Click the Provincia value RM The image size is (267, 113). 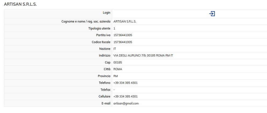[x=116, y=76]
